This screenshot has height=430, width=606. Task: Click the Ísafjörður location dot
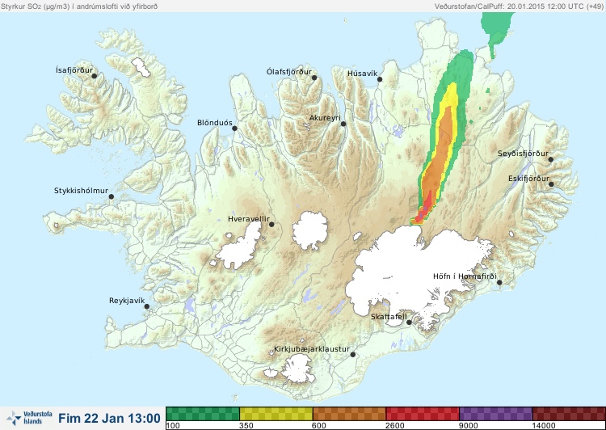pyautogui.click(x=94, y=76)
